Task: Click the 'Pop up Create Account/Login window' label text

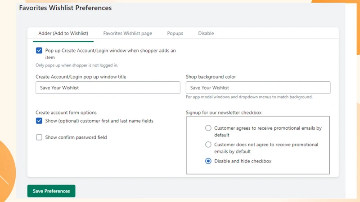Action: (x=110, y=54)
